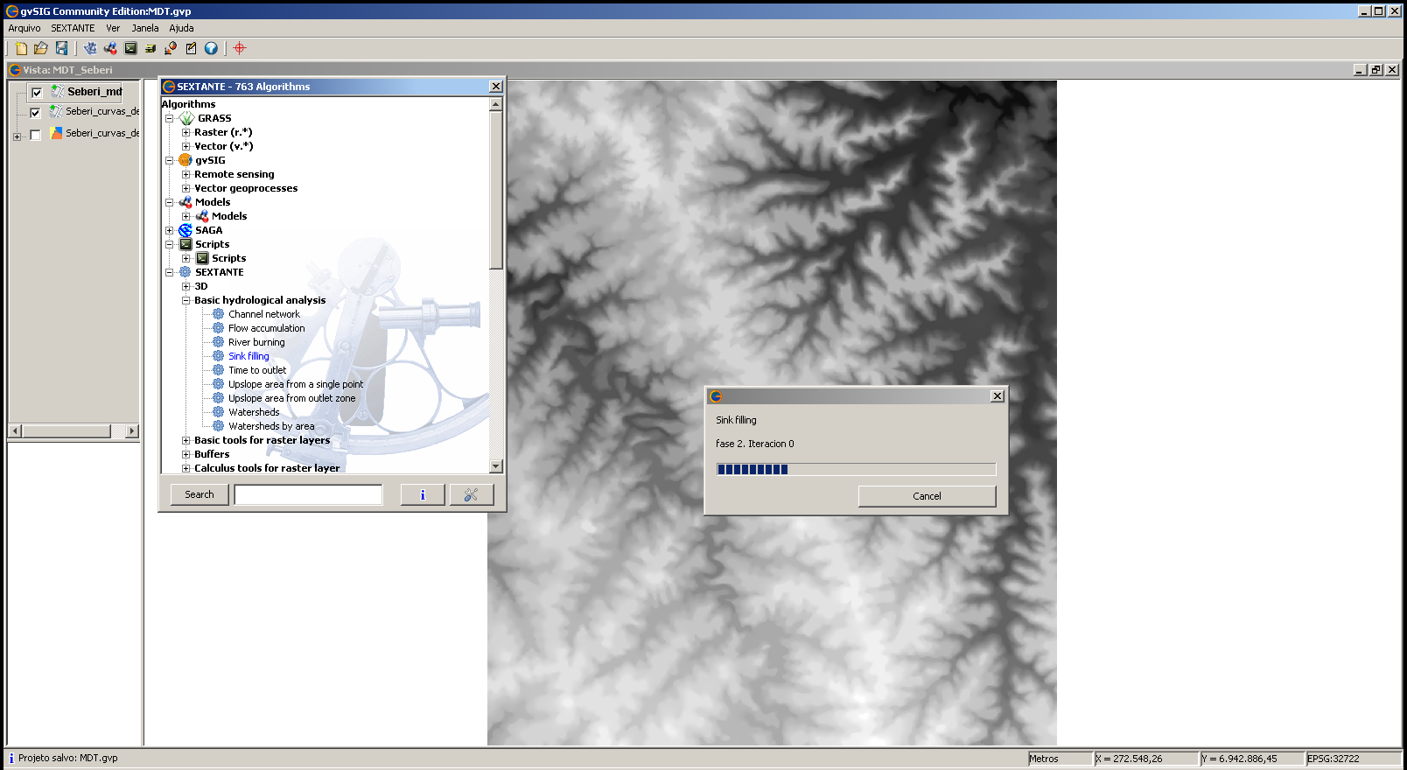Image resolution: width=1407 pixels, height=770 pixels.
Task: Expand the third Seberi_curvas_de layer legend
Action: (17, 136)
